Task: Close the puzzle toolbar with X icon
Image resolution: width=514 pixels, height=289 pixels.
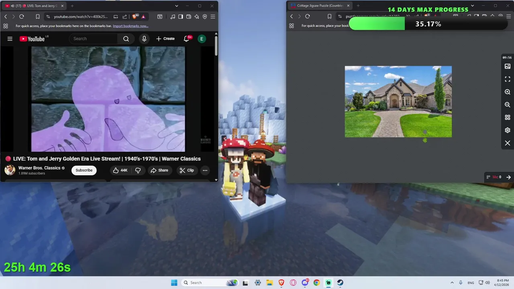Action: click(x=508, y=143)
